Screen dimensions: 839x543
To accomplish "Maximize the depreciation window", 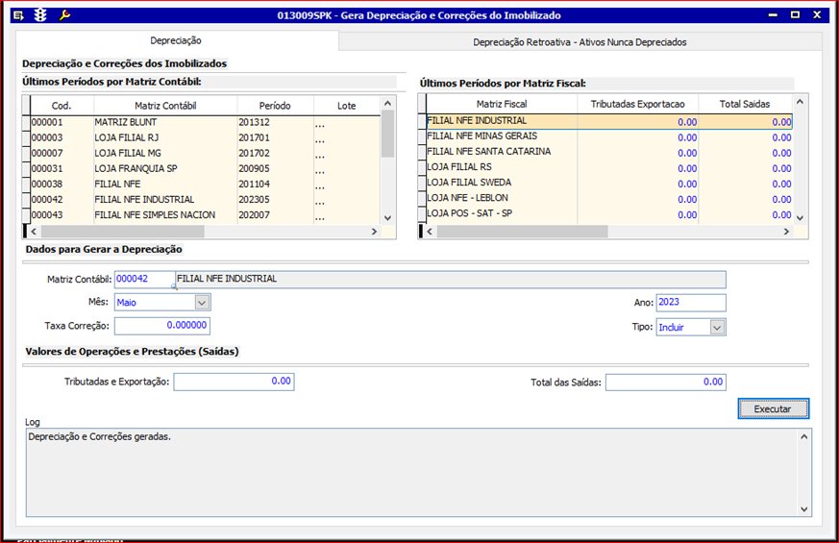I will pos(795,15).
